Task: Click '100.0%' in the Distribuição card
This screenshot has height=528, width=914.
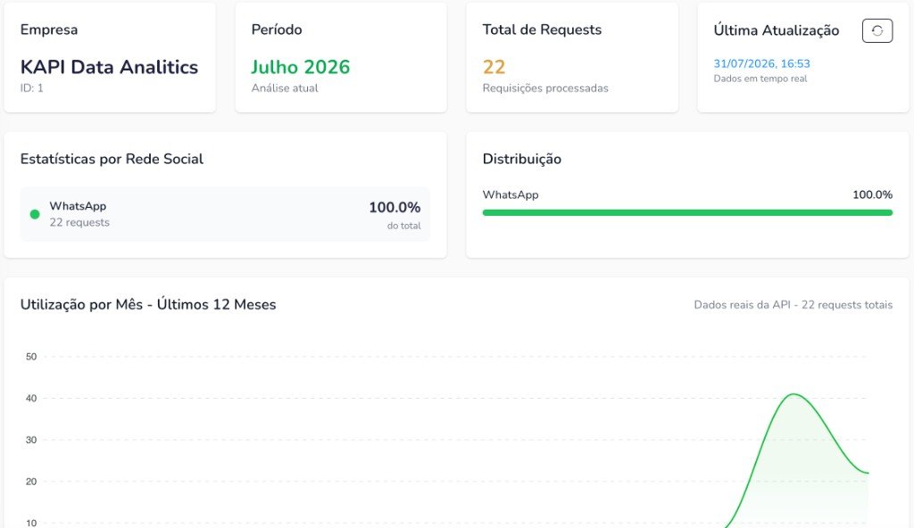Action: pos(872,194)
